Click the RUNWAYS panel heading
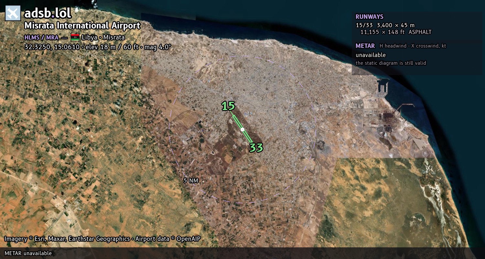 pyautogui.click(x=369, y=17)
